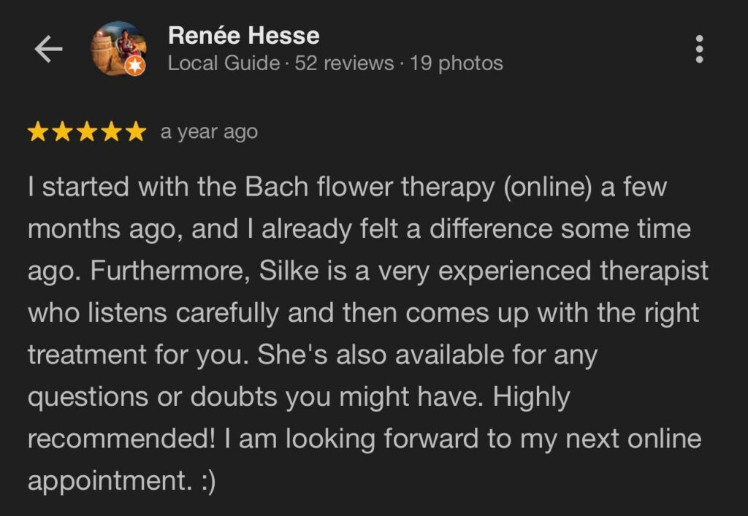The image size is (748, 516).
Task: Go back using the left arrow
Action: point(49,50)
